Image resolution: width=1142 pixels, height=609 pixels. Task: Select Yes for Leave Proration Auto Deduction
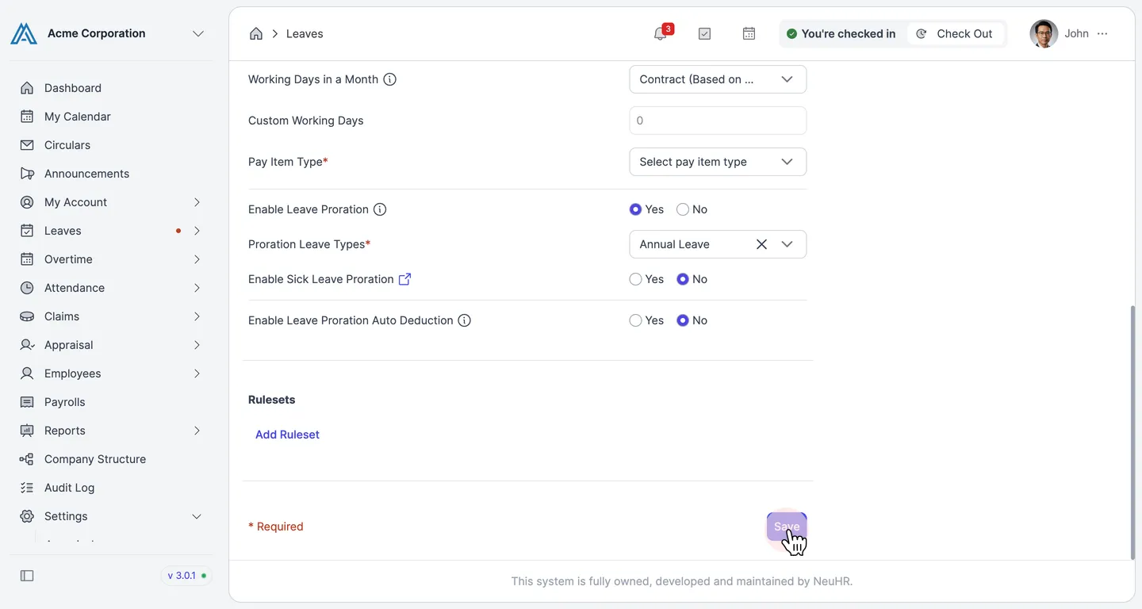[635, 320]
